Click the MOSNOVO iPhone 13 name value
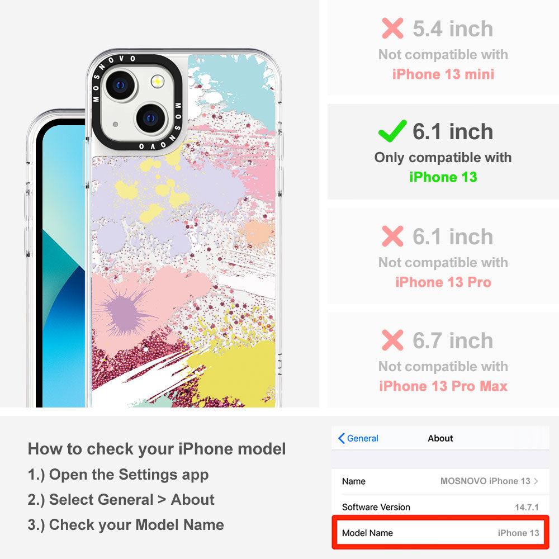This screenshot has width=559, height=559. [x=485, y=481]
